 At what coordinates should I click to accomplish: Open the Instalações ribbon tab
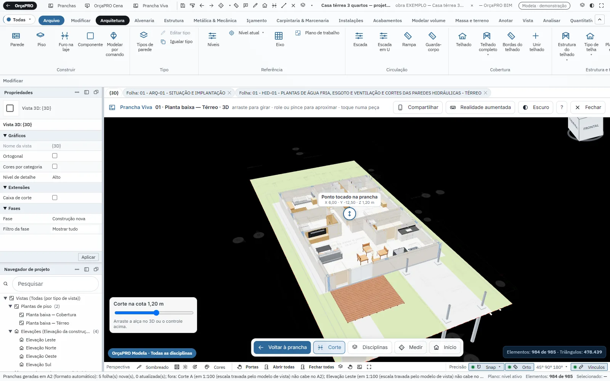[351, 21]
